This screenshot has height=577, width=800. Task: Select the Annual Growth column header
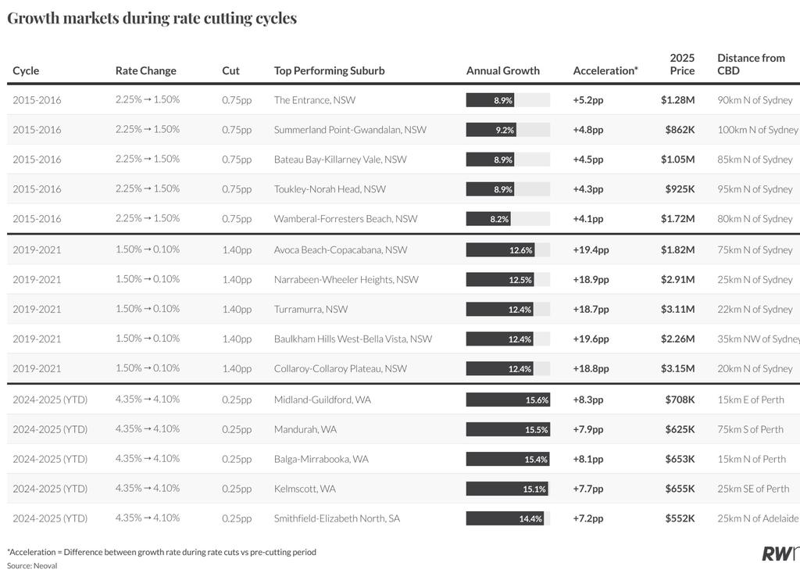502,70
